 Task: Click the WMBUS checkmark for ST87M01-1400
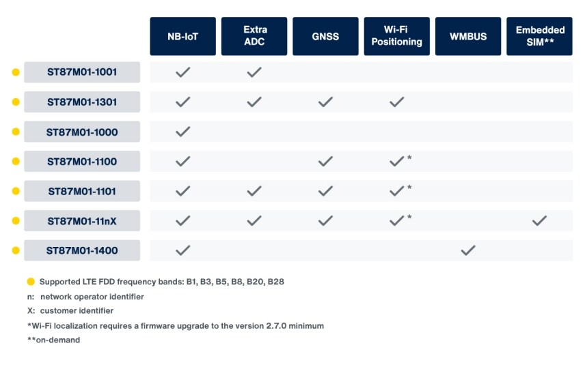pyautogui.click(x=468, y=250)
